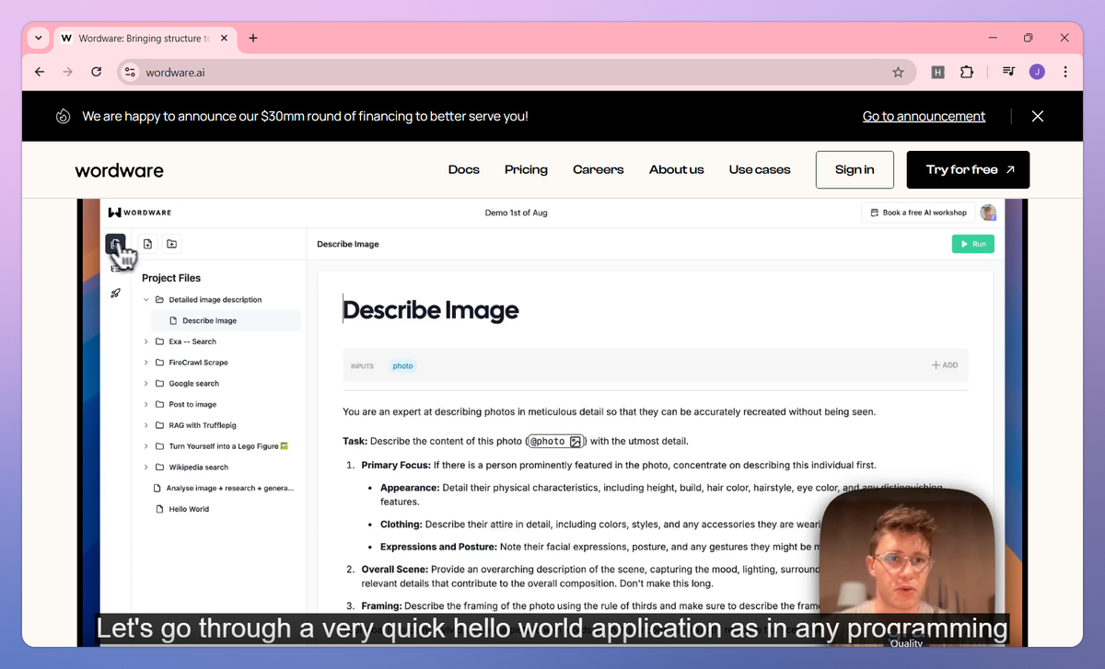Open the Hello World file
Image resolution: width=1105 pixels, height=669 pixels.
[188, 509]
